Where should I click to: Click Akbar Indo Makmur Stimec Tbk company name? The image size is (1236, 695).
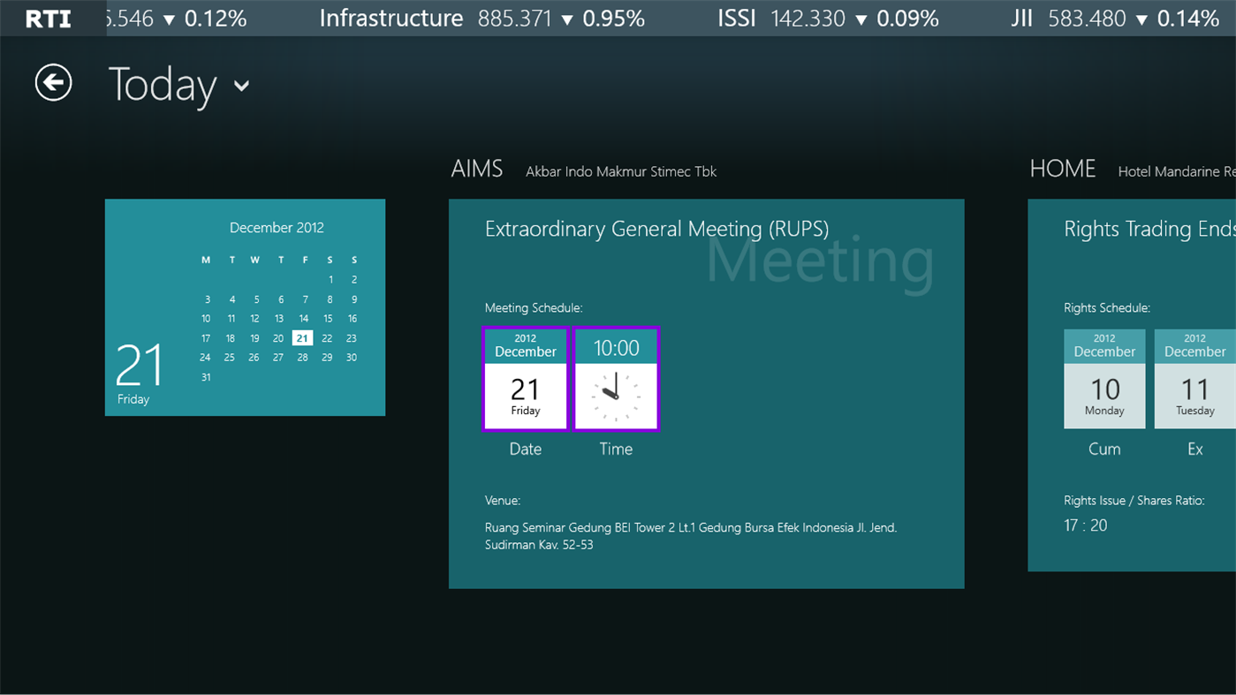pos(620,171)
